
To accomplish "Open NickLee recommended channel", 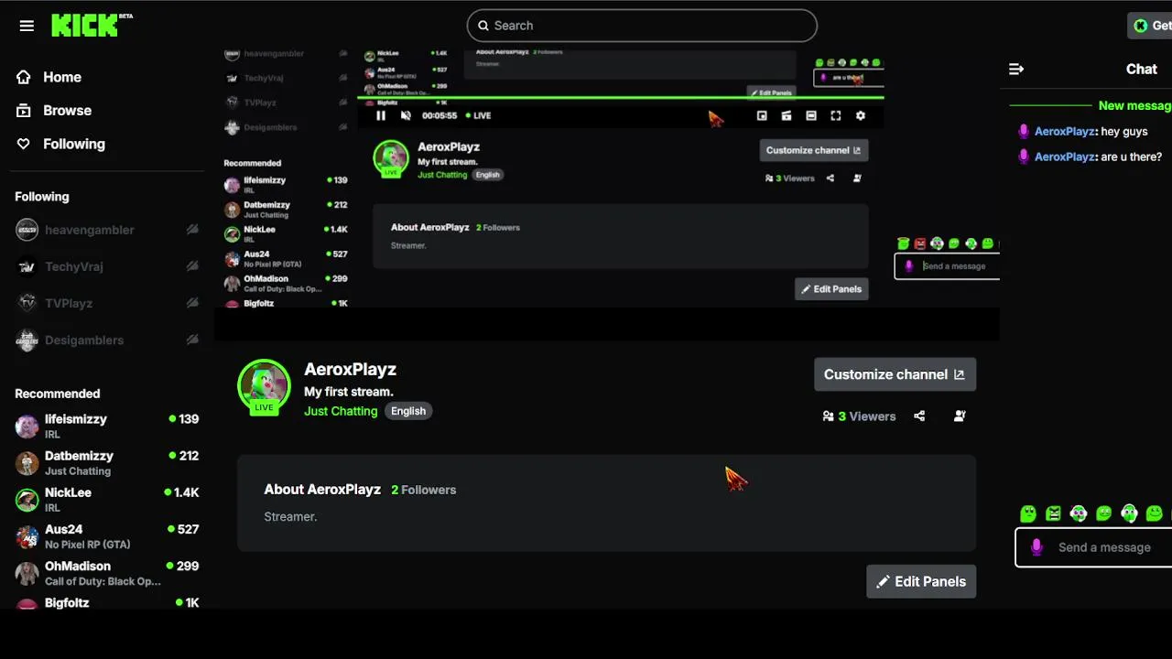I will coord(107,499).
